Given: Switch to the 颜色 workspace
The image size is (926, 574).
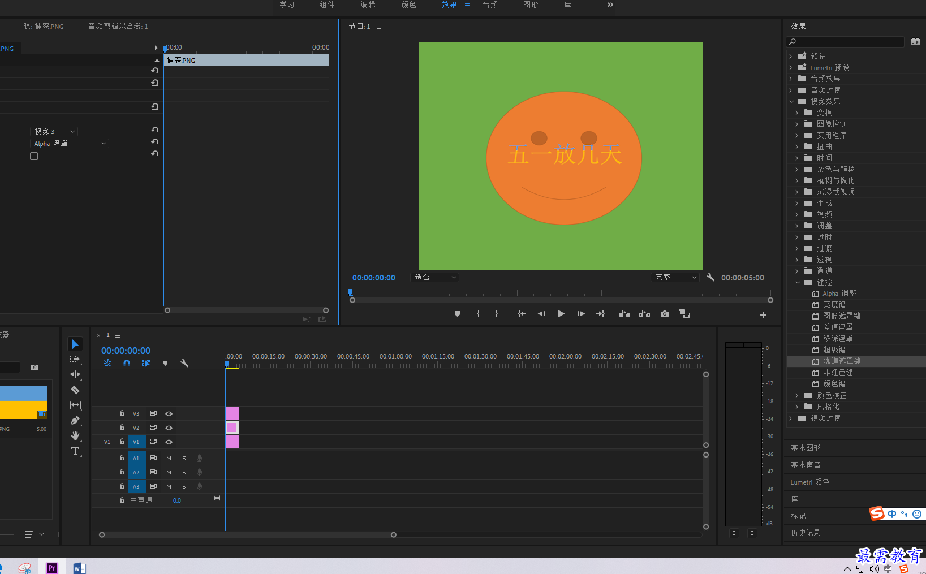Looking at the screenshot, I should [408, 5].
